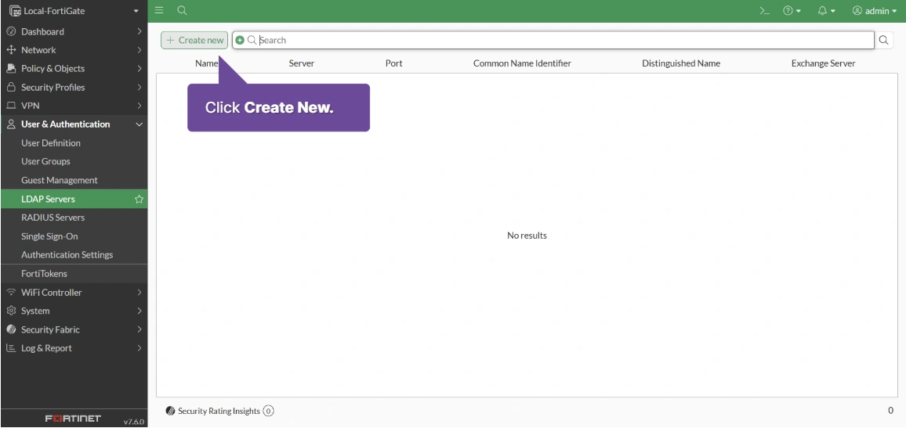The height and width of the screenshot is (428, 906).
Task: Click the Security Fabric icon
Action: click(x=11, y=329)
